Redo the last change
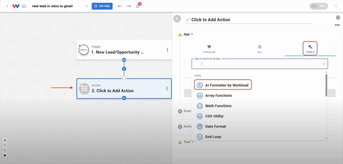The height and width of the screenshot is (164, 343). [129, 6]
